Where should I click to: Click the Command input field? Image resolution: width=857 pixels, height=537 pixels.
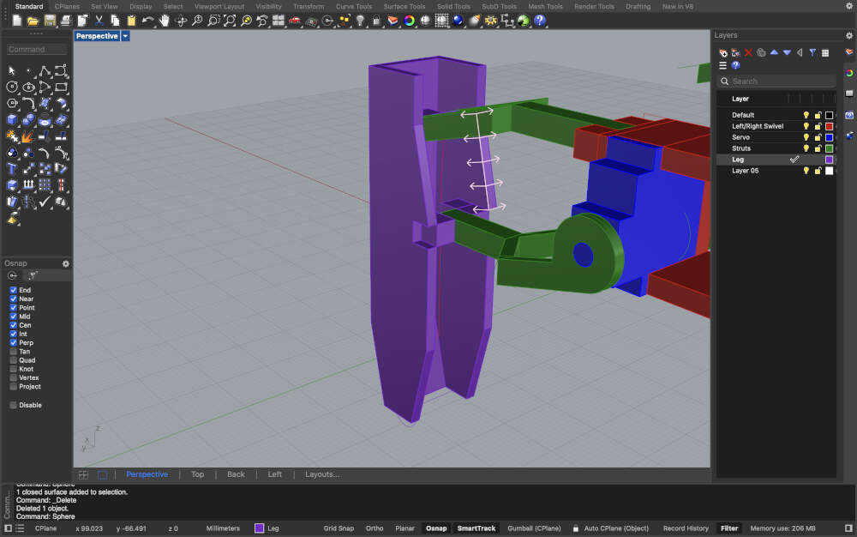(x=37, y=49)
